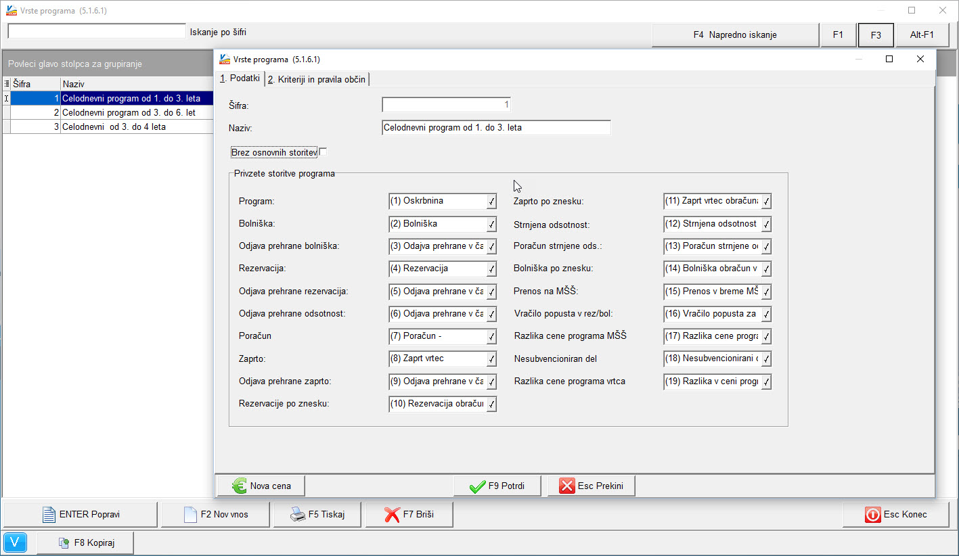Viewport: 959px width, 556px height.
Task: Switch to 1. Podatki tab
Action: pos(240,78)
